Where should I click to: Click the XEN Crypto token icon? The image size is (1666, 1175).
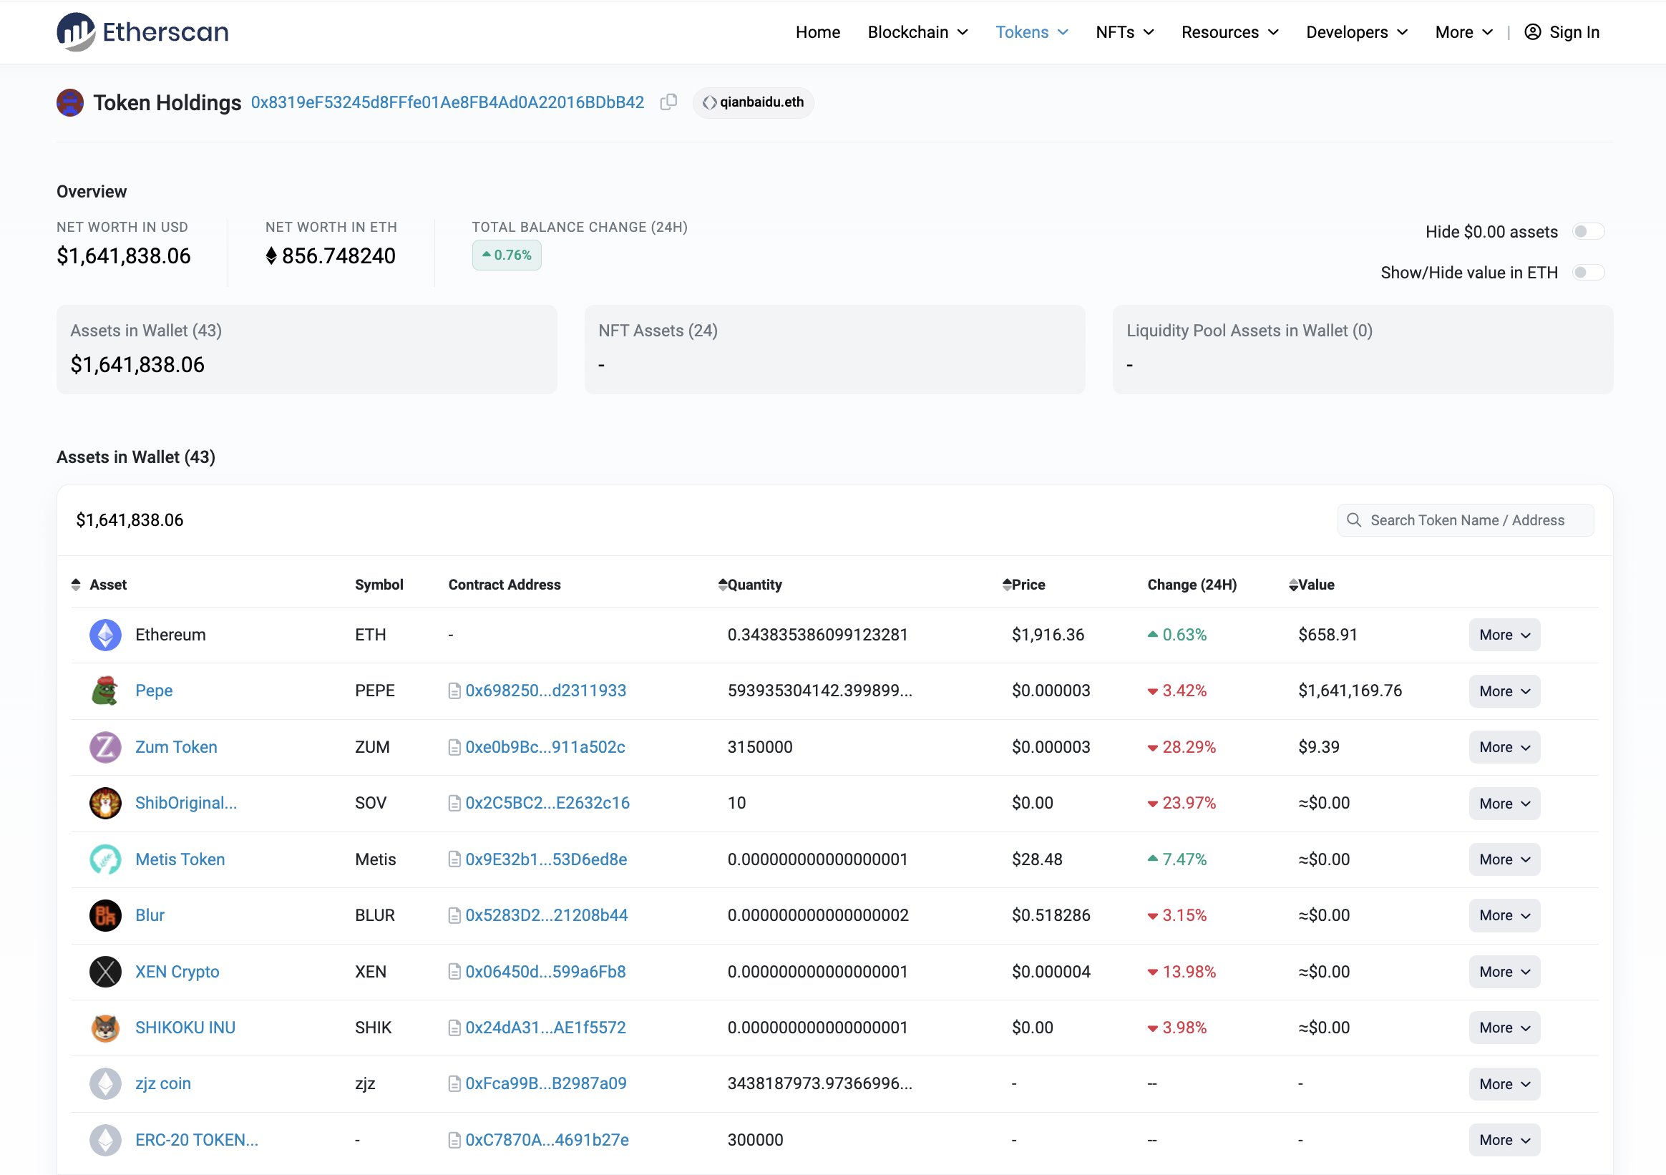tap(105, 972)
